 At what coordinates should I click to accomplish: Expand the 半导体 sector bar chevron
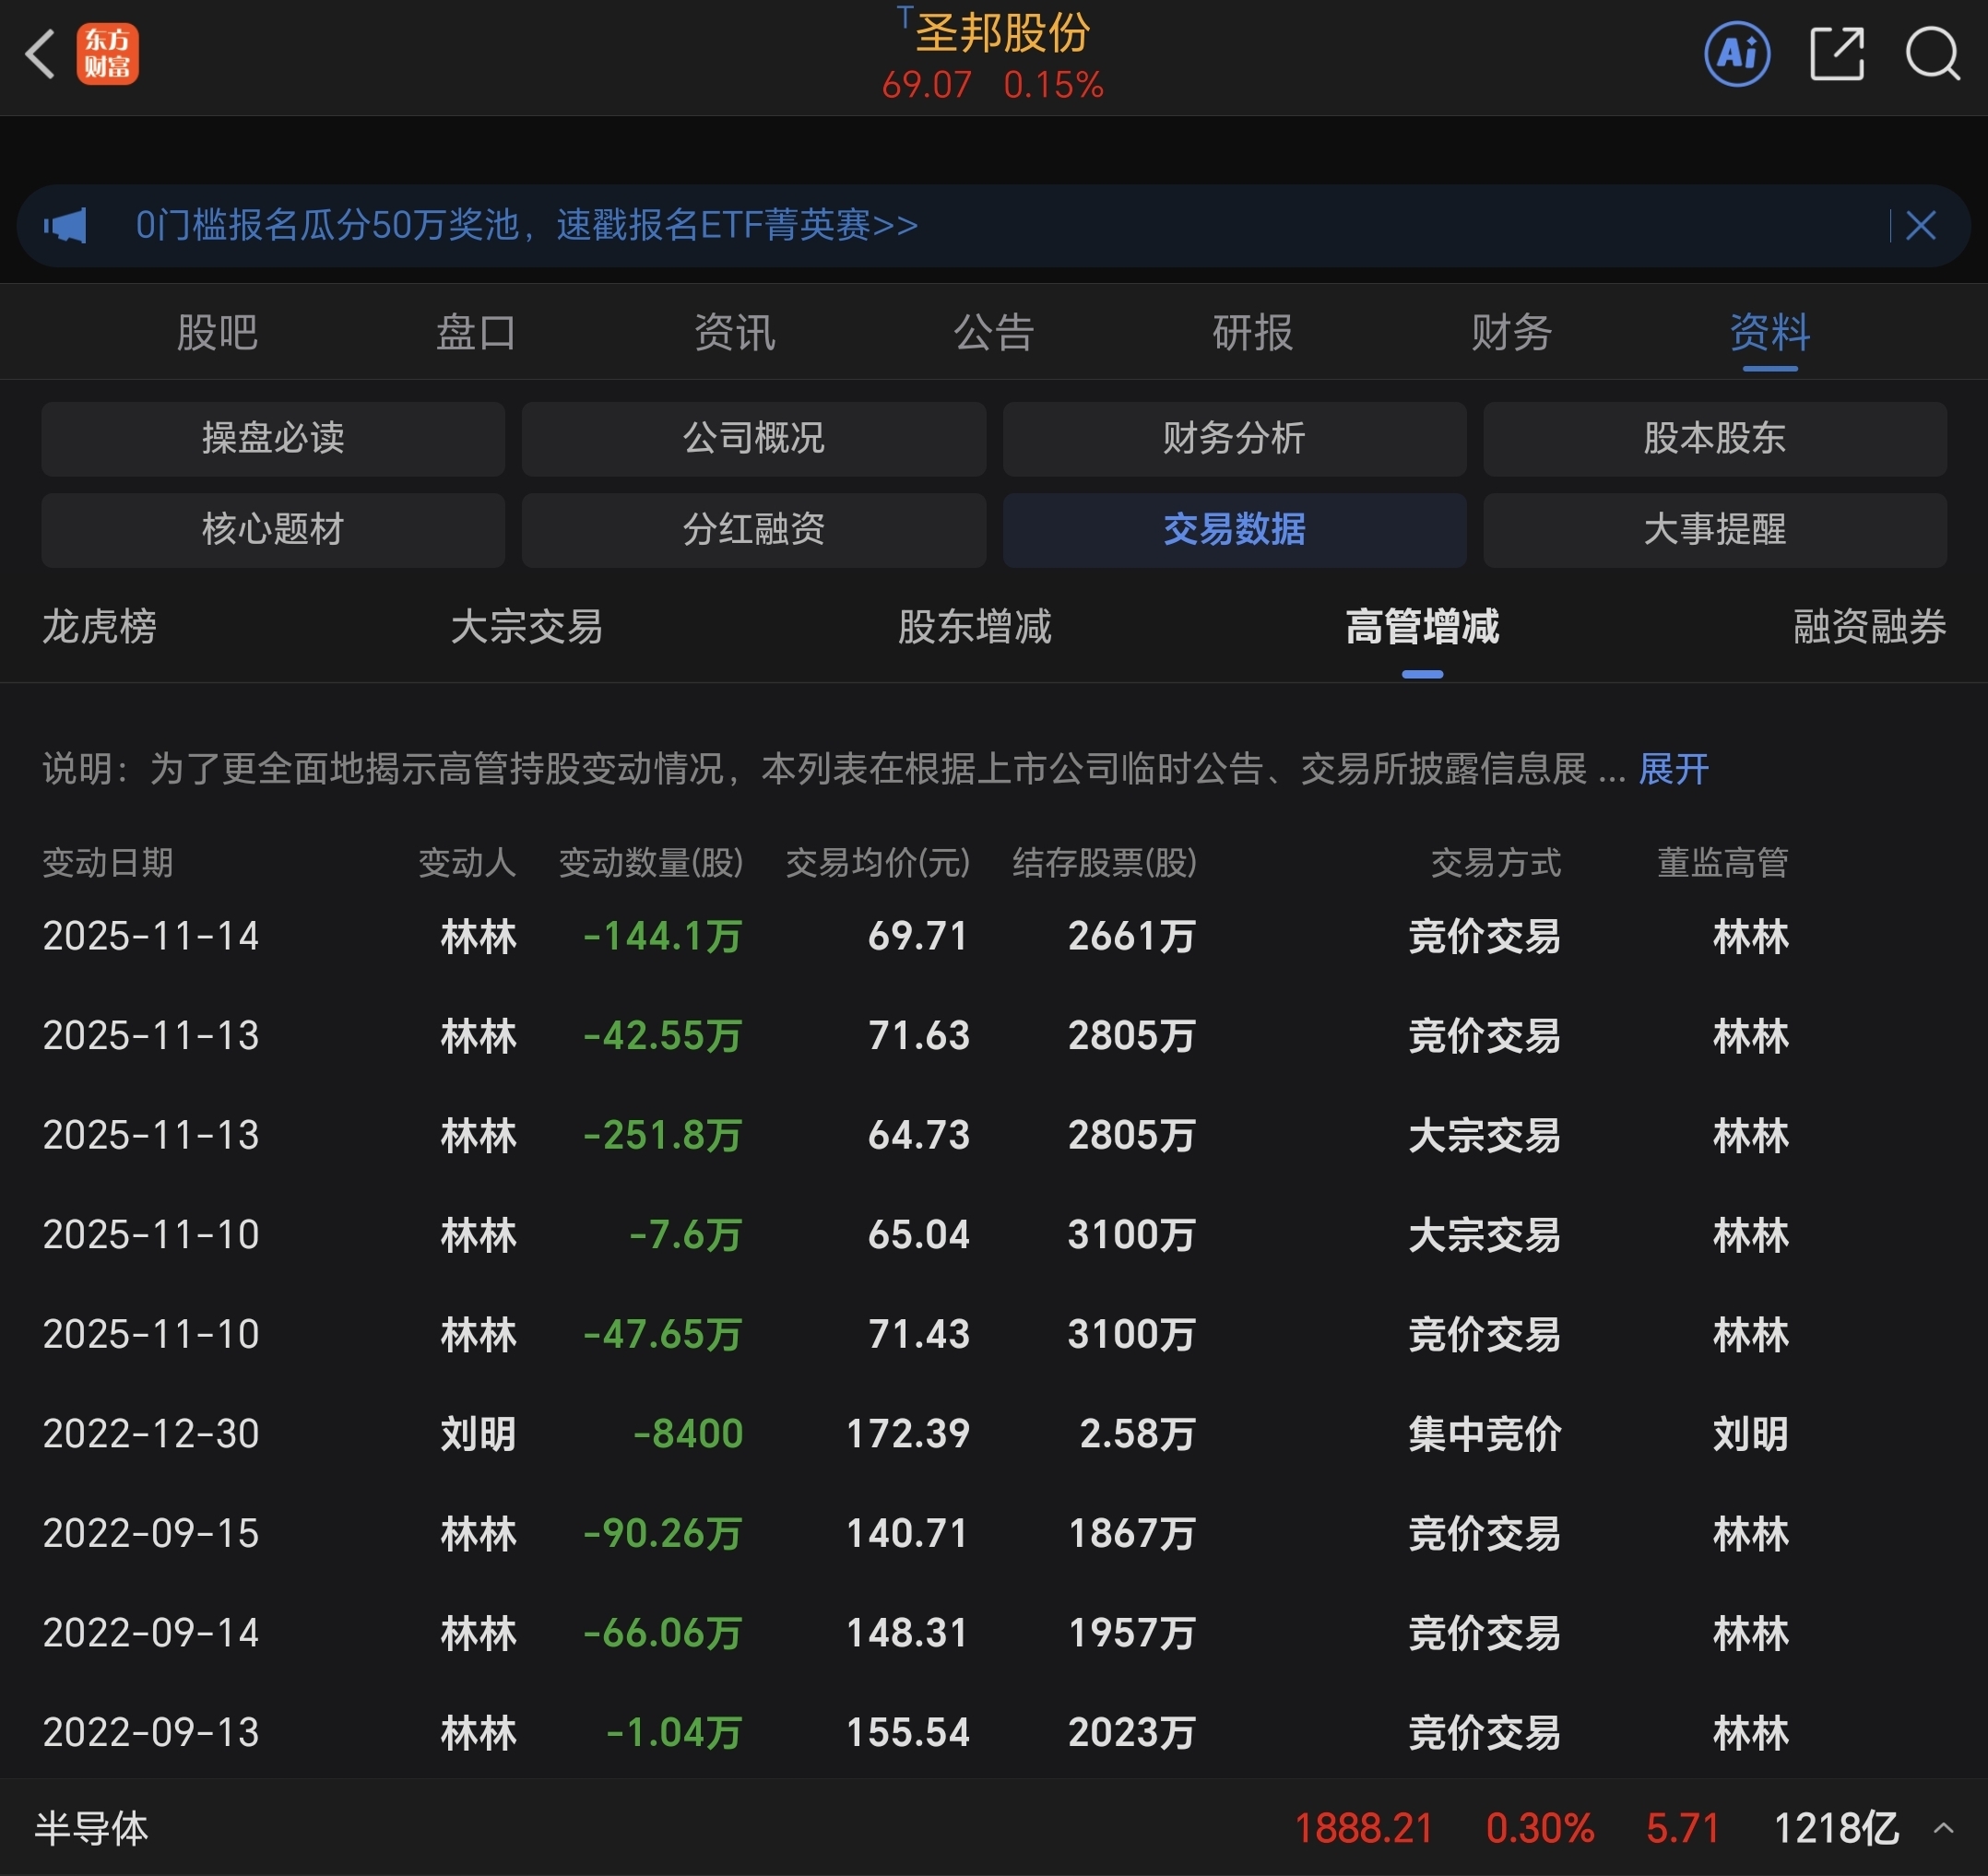[x=1943, y=1828]
